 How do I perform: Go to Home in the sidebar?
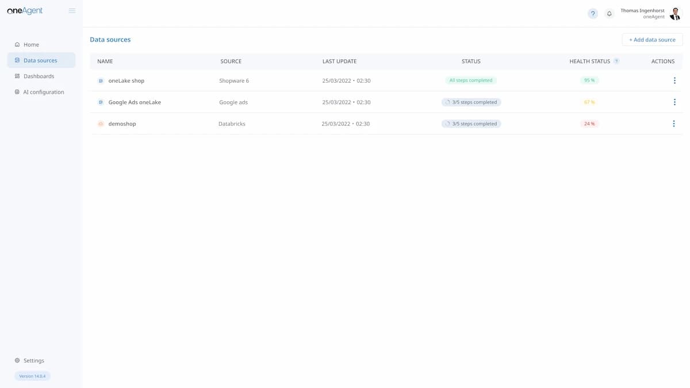pos(31,44)
